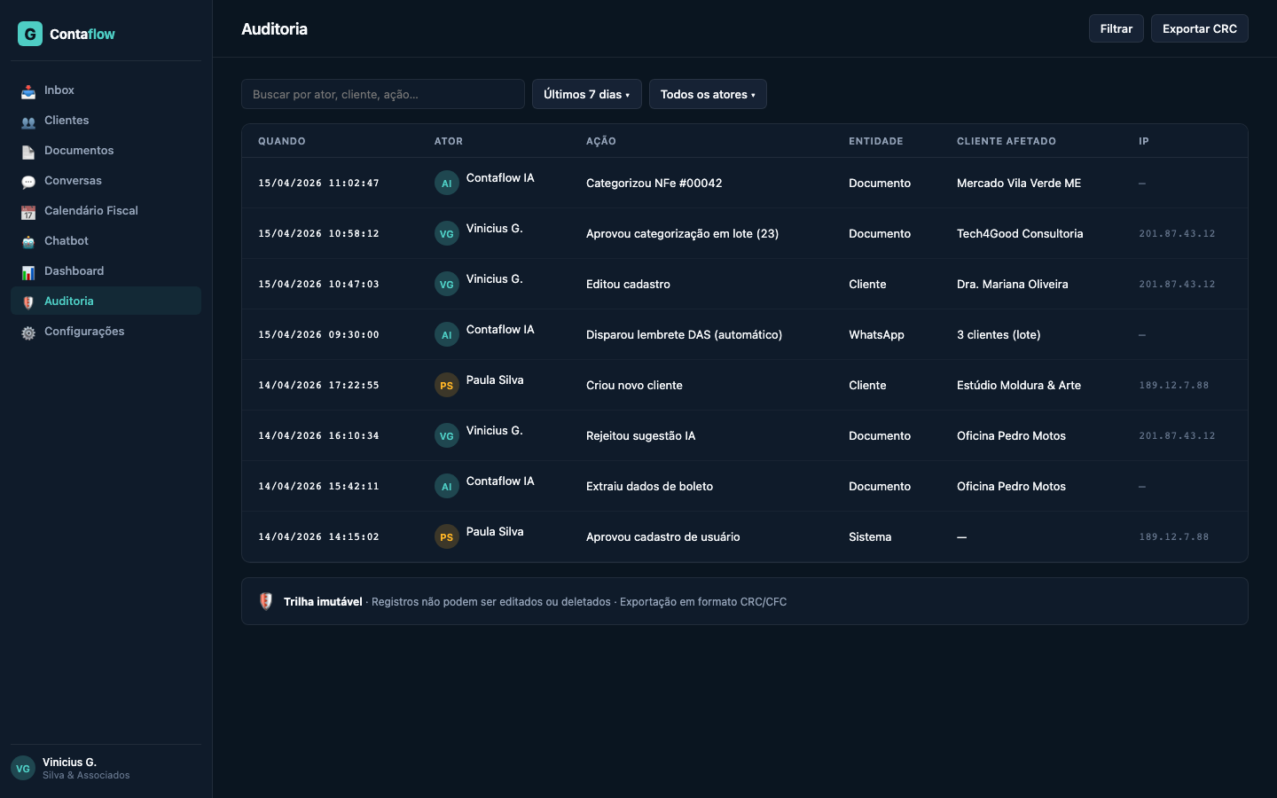Open the Todos os atores dropdown
Viewport: 1277px width, 798px height.
click(708, 94)
